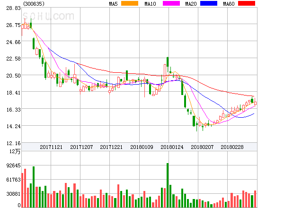This screenshot has width=284, height=208.
Task: Click the red MA60 legend swatch
Action: point(247,3)
